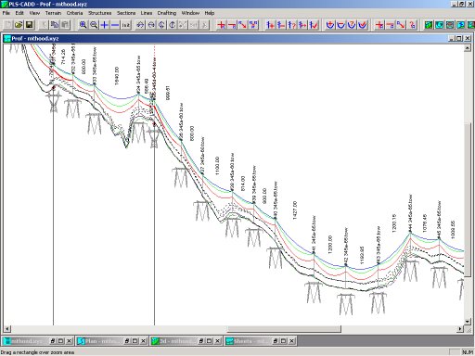Click the horizontal scrollbar thumb in Prof window
475x356 pixels.
284,329
